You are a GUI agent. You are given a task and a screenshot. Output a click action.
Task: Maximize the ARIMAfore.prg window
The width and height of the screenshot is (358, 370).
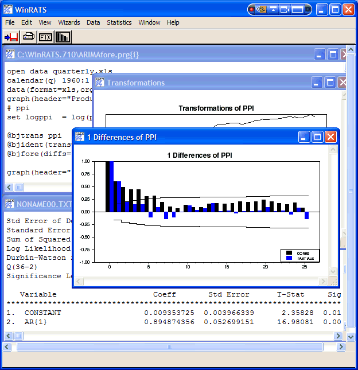point(333,54)
